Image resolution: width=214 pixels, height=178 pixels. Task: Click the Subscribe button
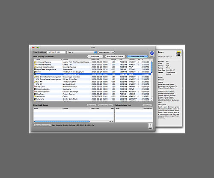click(x=95, y=56)
